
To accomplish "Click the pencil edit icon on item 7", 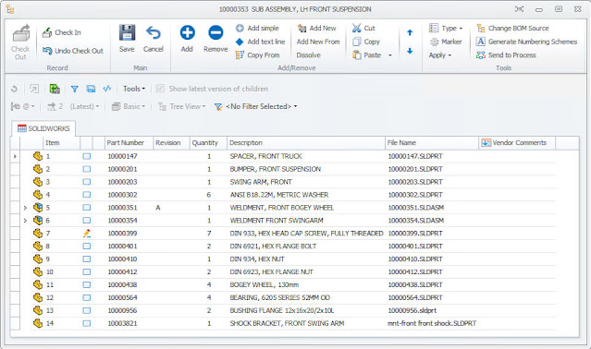I will 87,234.
